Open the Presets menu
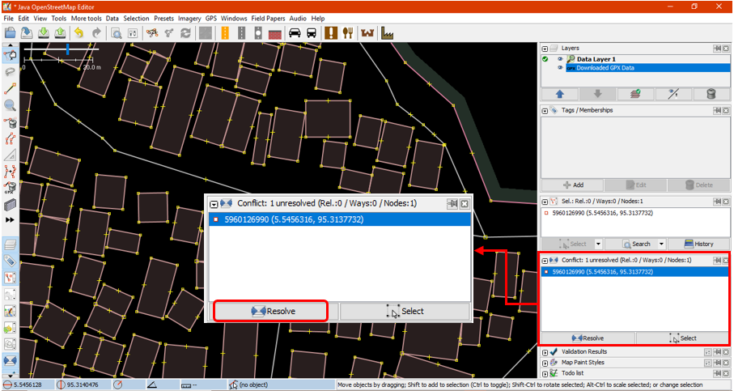The width and height of the screenshot is (734, 391). 163,18
